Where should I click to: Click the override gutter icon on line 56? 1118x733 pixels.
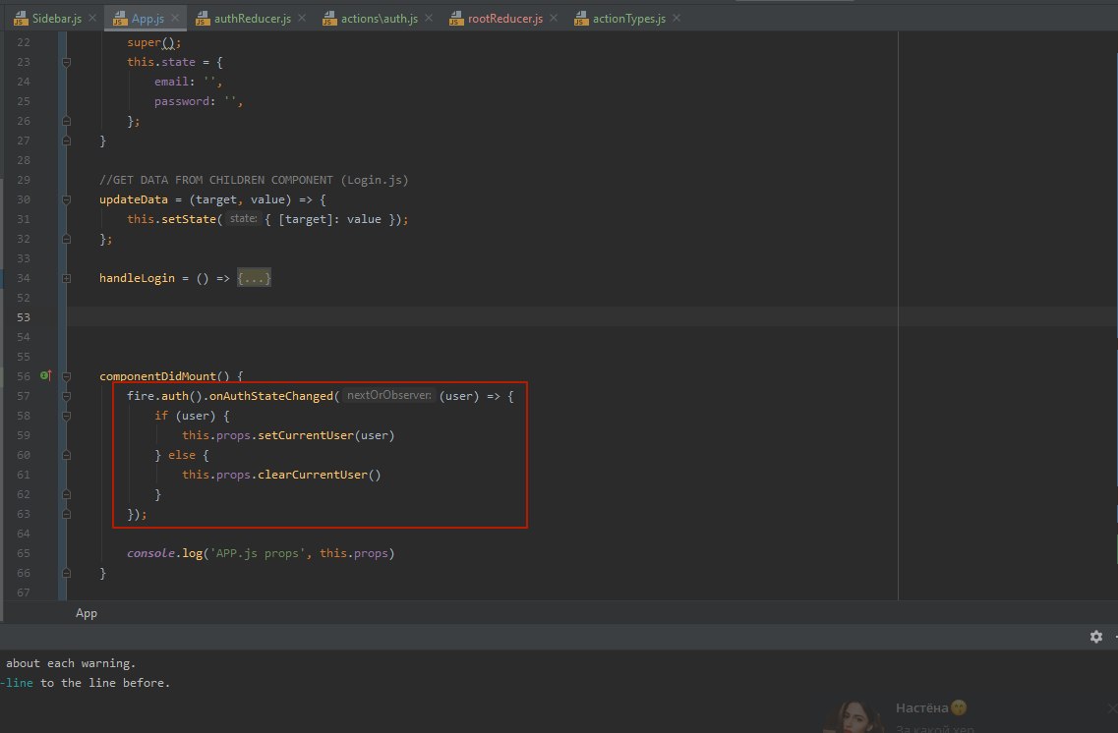45,375
